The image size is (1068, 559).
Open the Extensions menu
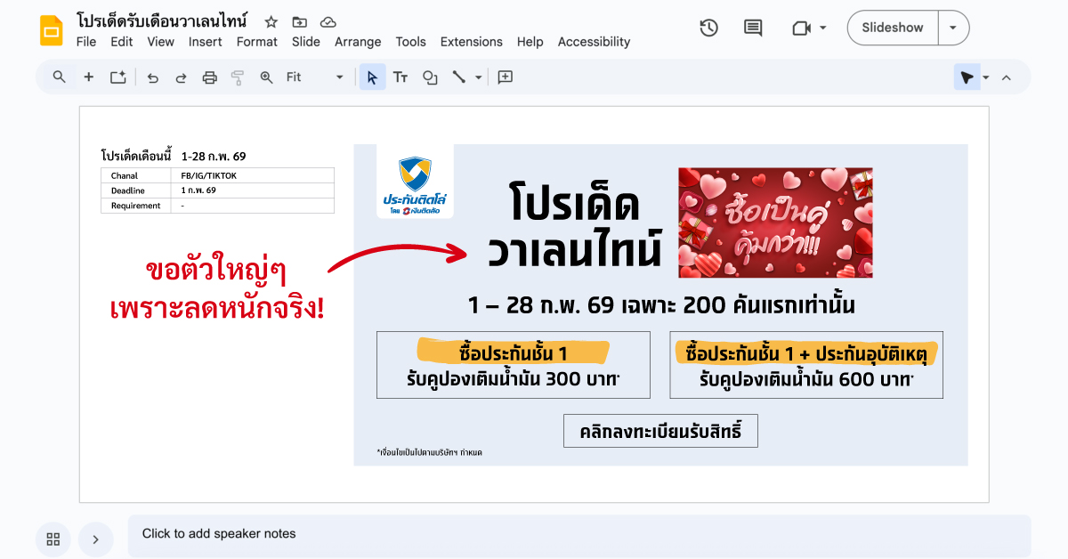click(471, 42)
